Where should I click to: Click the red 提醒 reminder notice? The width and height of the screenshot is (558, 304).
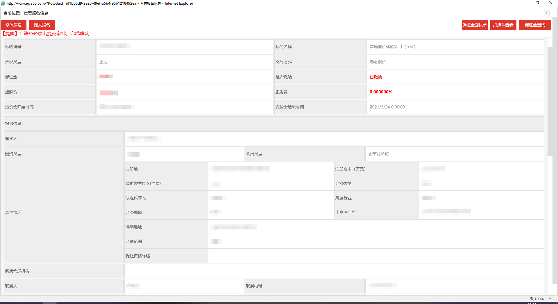46,33
